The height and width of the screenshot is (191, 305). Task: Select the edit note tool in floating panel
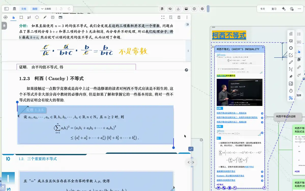click(x=291, y=55)
